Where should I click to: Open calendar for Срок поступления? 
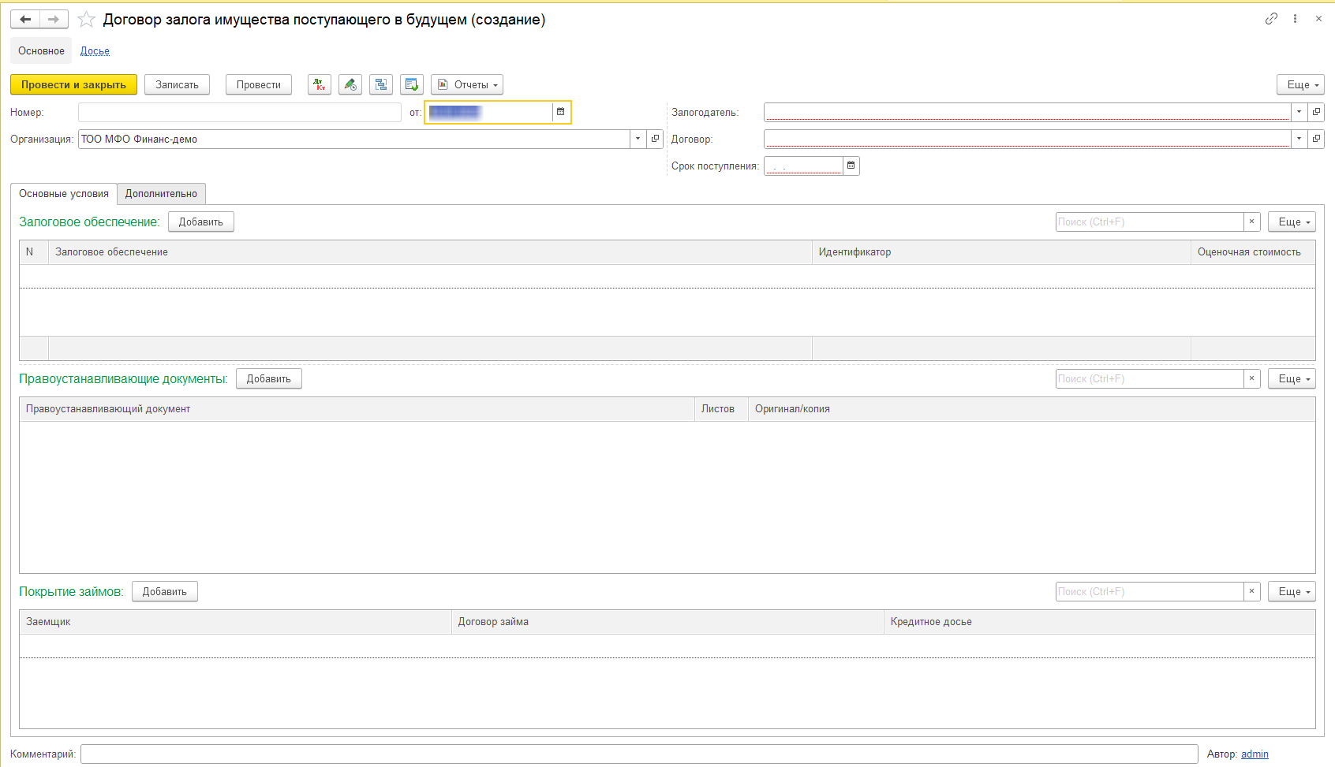click(x=851, y=166)
